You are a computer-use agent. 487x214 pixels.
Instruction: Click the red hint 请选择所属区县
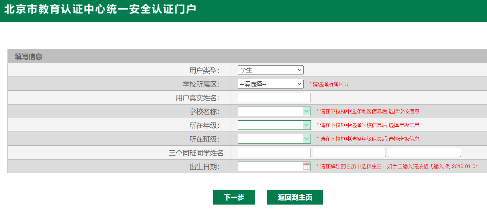coord(331,84)
